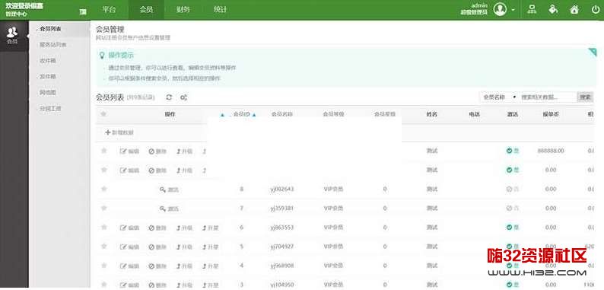This screenshot has height=290, width=604.
Task: Open the 统计 top navigation tab
Action: (x=220, y=10)
